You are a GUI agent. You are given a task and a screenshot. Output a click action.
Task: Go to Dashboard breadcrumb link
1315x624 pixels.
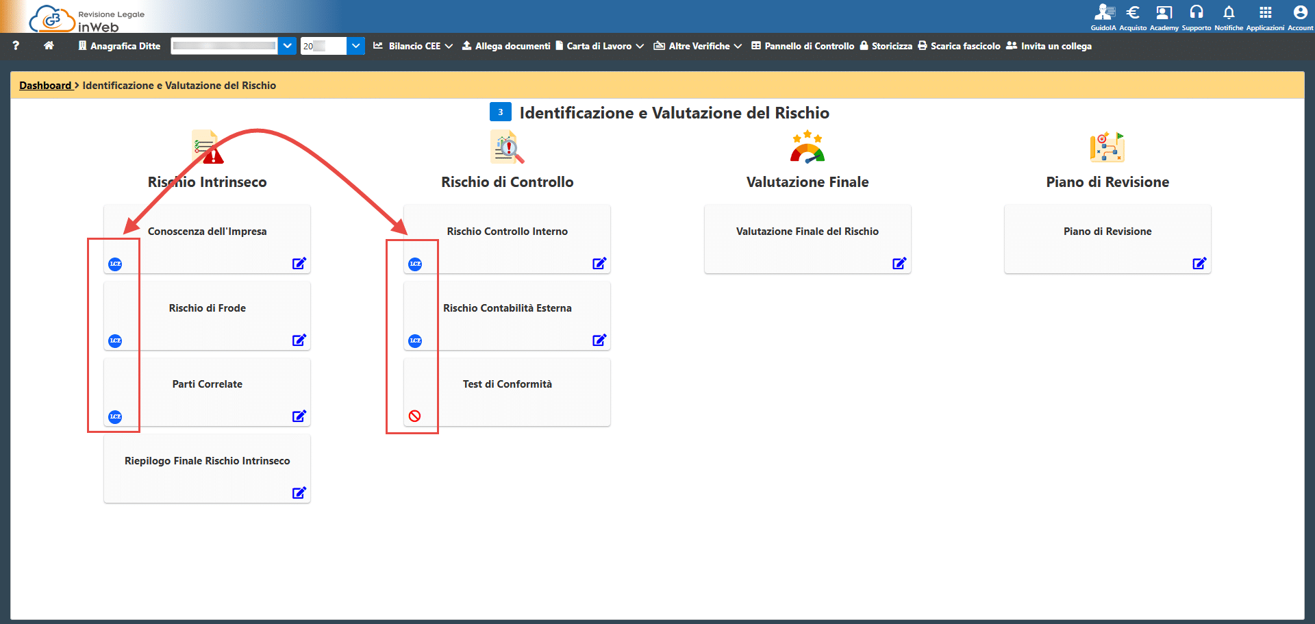45,86
